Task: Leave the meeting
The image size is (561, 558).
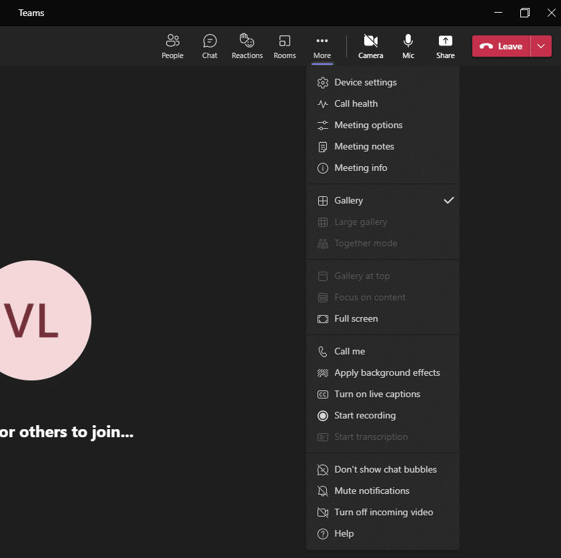Action: tap(500, 46)
